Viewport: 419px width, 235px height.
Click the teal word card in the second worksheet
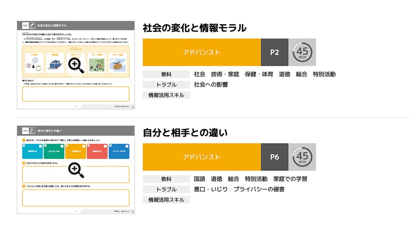click(32, 151)
